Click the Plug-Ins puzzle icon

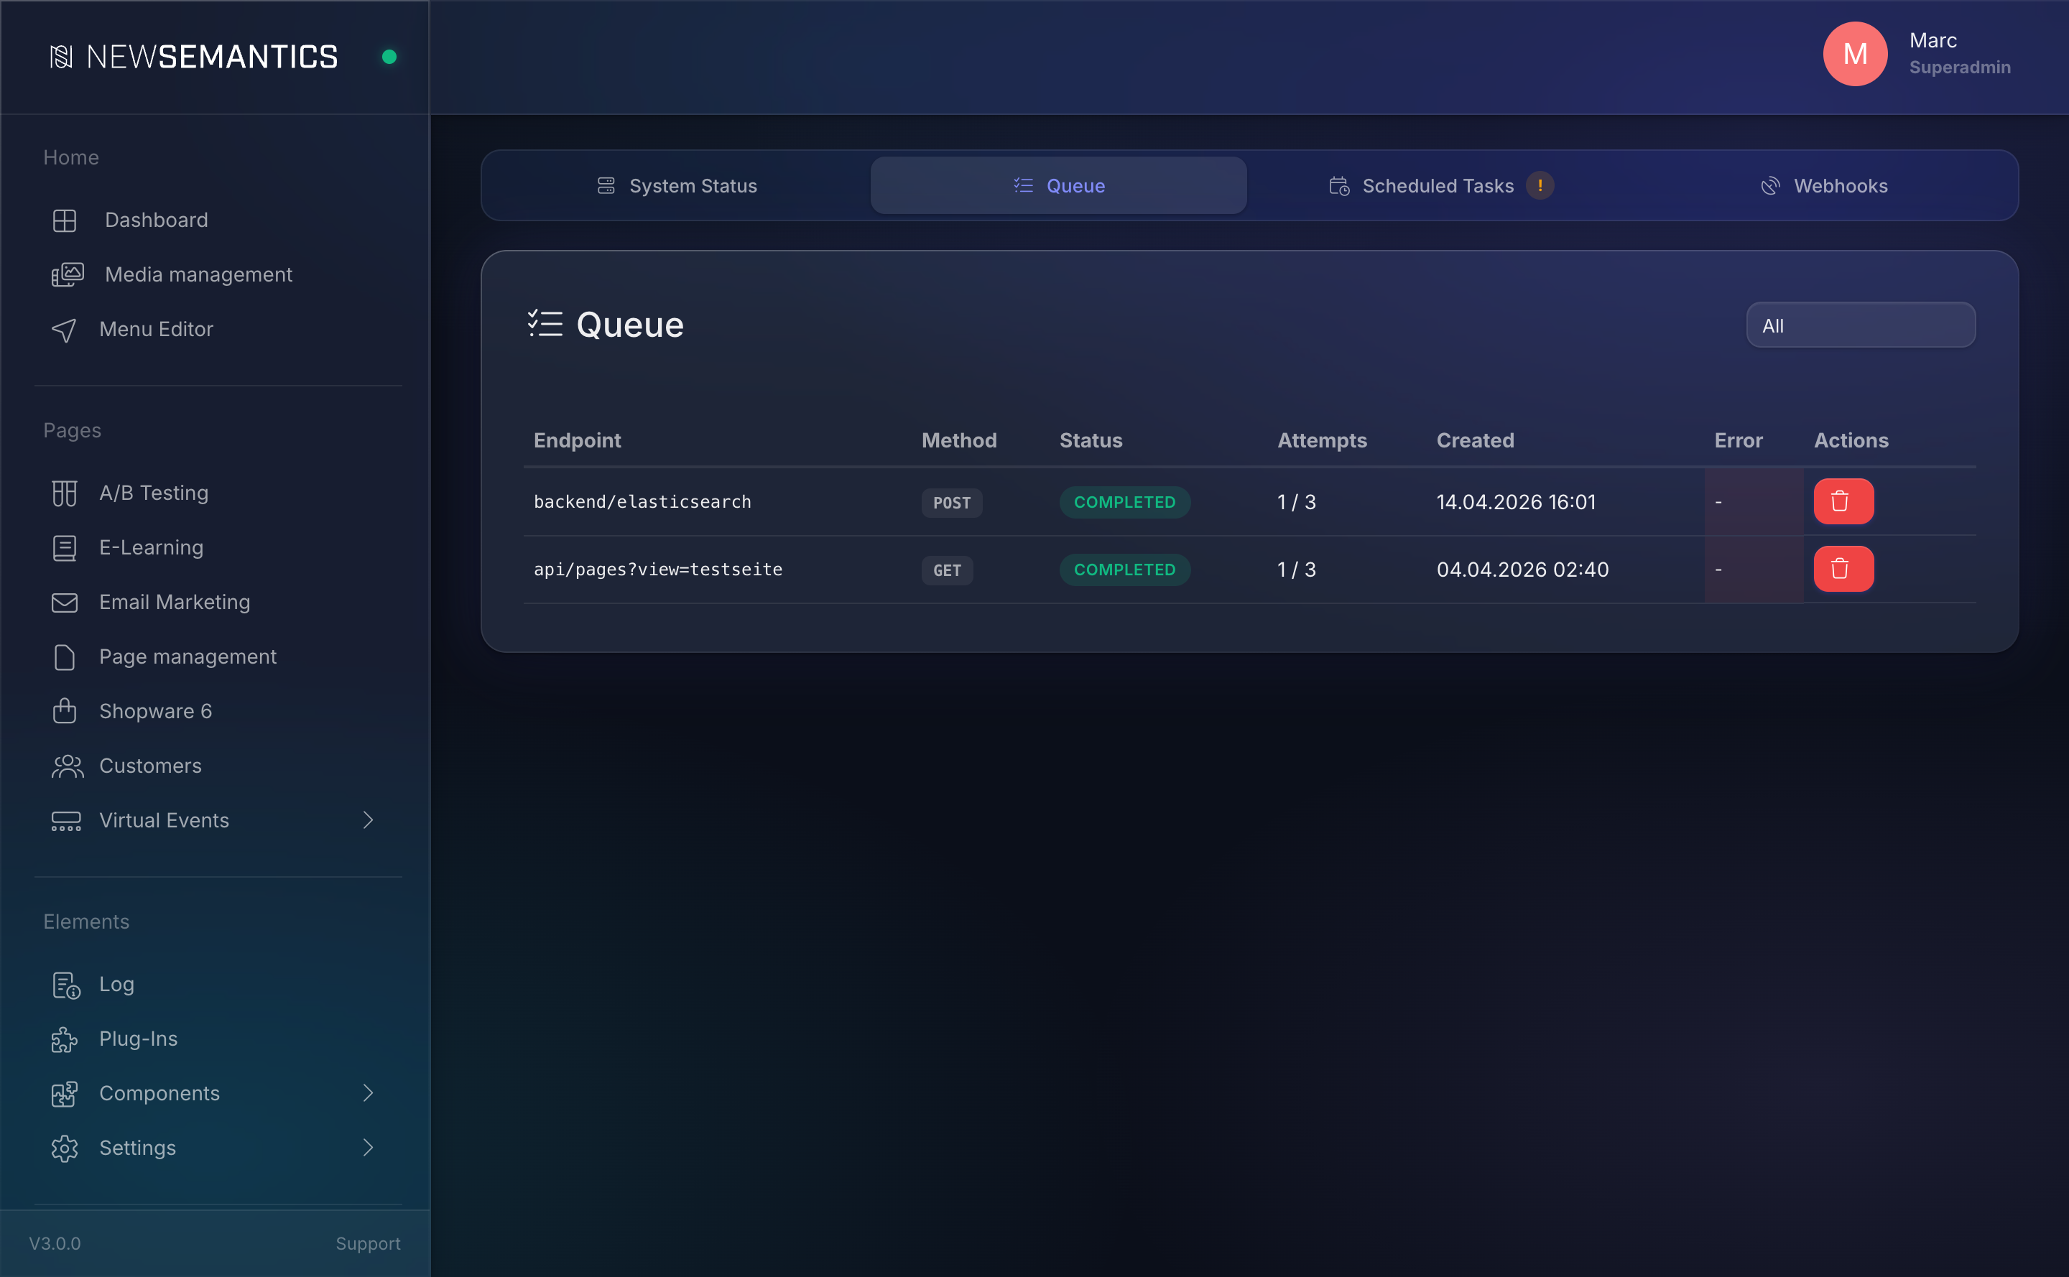[64, 1040]
